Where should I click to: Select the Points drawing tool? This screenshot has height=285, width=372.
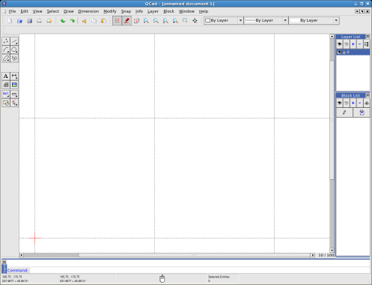click(x=6, y=41)
